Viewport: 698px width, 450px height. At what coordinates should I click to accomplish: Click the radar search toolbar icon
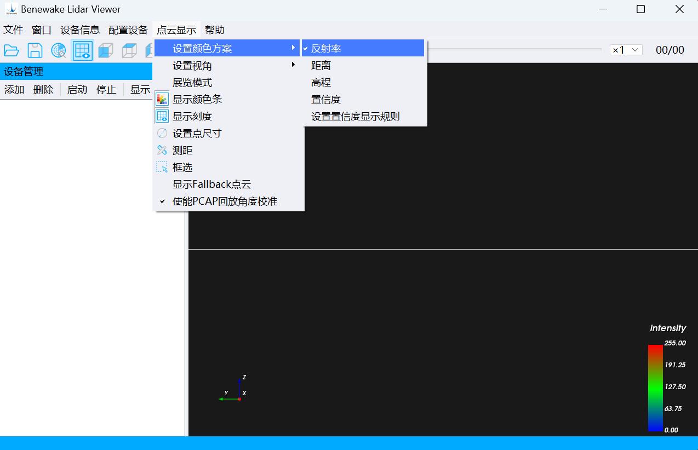click(59, 50)
